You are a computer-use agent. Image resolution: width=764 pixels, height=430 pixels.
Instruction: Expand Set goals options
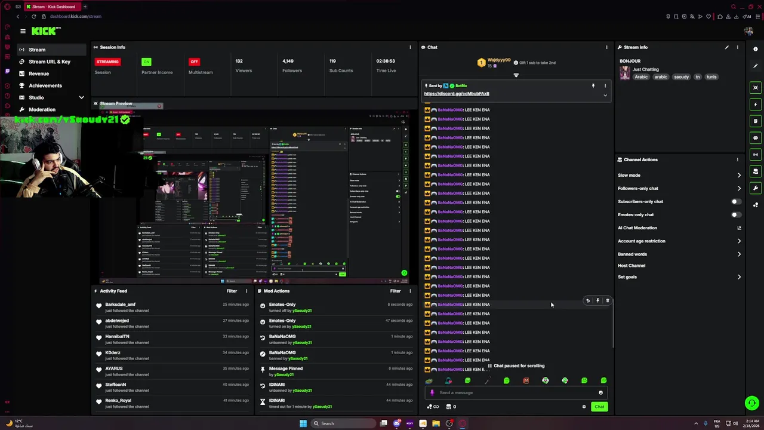[739, 277]
